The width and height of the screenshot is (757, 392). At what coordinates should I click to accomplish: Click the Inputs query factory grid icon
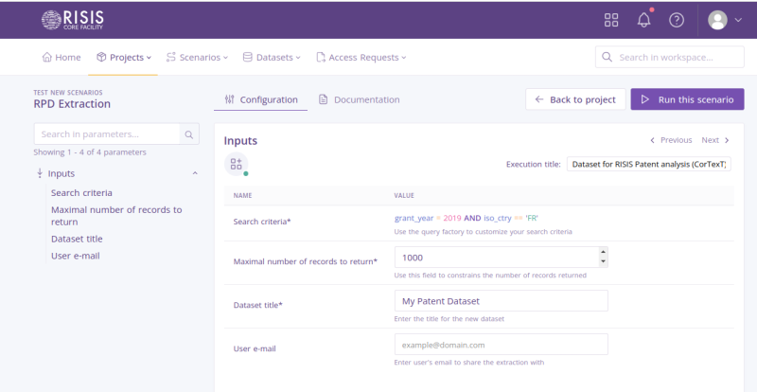[236, 164]
